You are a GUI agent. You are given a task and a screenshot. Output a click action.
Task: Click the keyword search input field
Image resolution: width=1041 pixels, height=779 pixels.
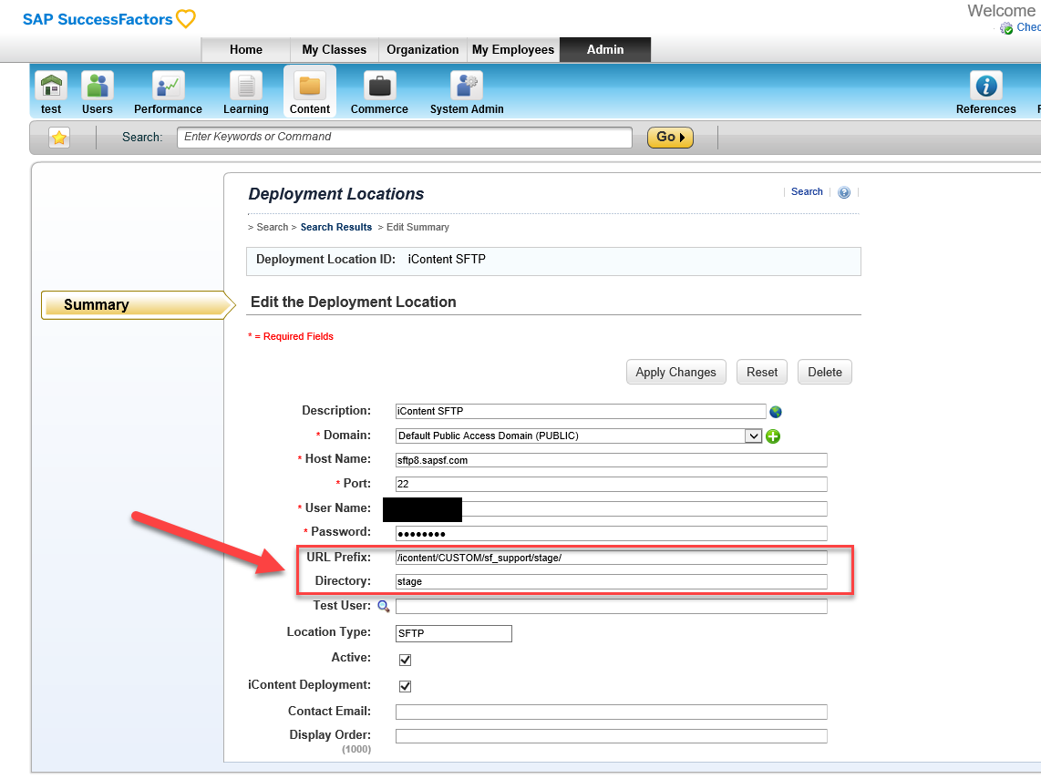pos(405,138)
